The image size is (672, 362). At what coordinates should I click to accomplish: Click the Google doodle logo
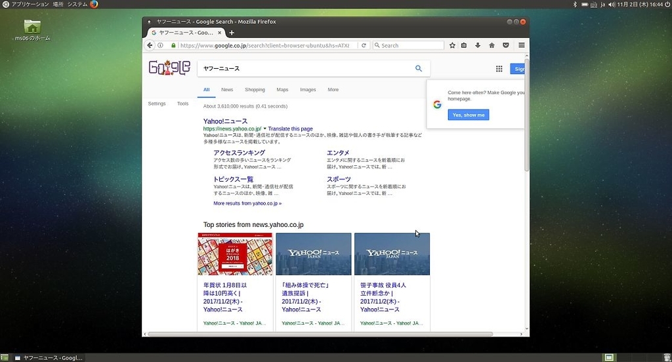coord(169,68)
